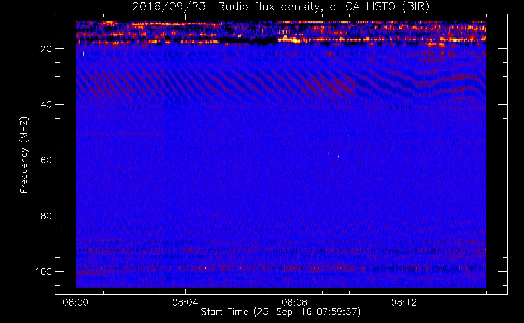Click the "08:08" time tick label
The width and height of the screenshot is (524, 323).
[x=295, y=303]
